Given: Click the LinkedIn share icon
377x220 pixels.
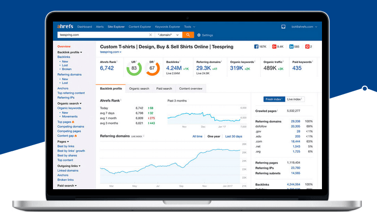Looking at the screenshot, I should [x=291, y=47].
